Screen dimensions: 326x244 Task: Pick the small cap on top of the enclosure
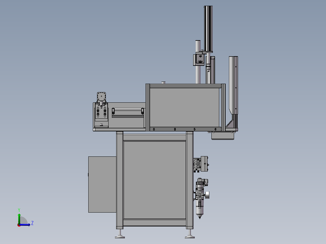[x=163, y=83]
